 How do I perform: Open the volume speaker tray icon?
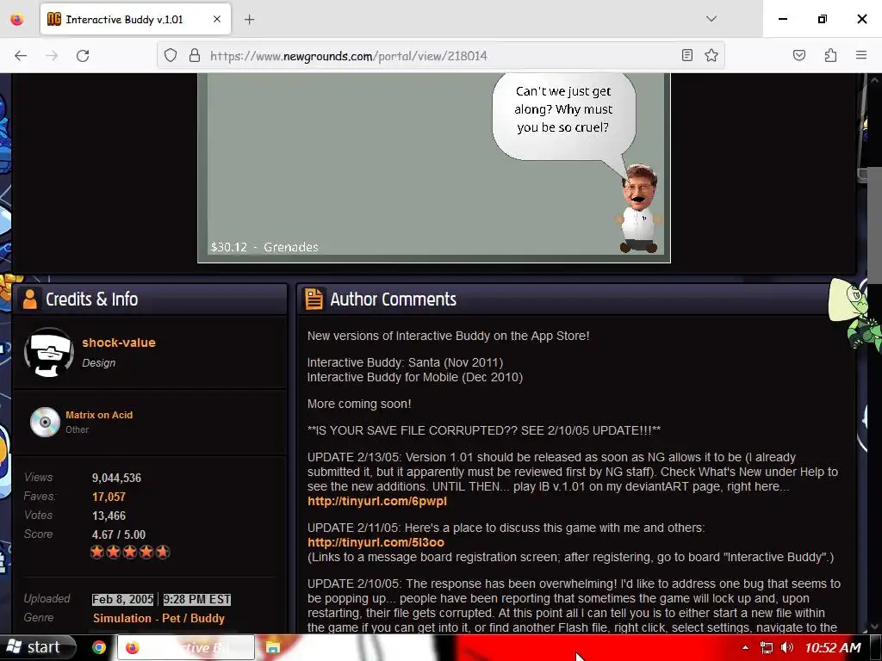[x=787, y=647]
